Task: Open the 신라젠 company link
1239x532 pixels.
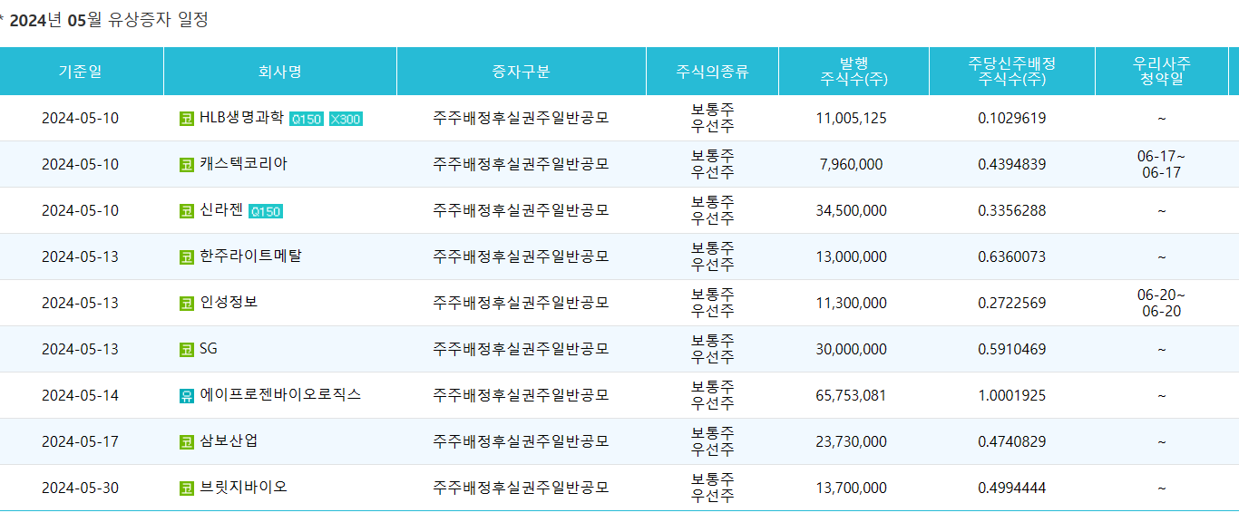Action: 221,210
